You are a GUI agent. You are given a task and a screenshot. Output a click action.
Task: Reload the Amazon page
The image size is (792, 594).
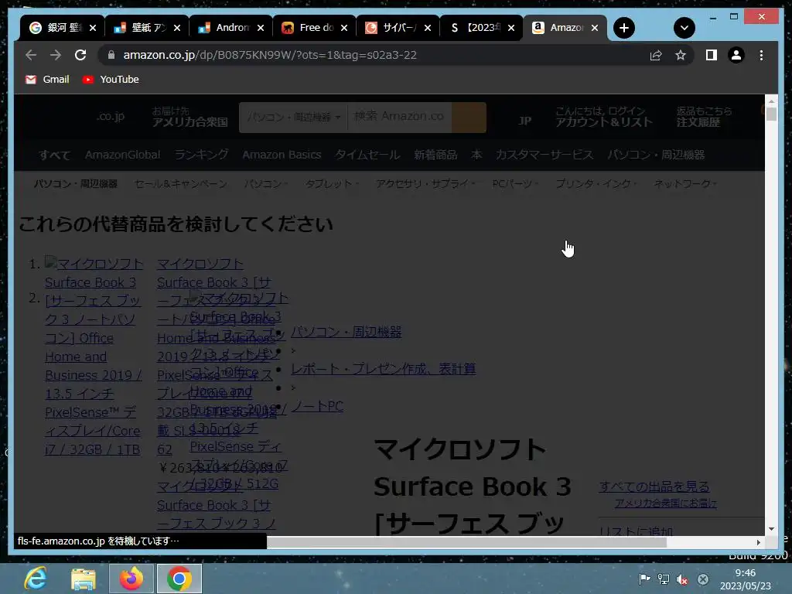coord(80,55)
